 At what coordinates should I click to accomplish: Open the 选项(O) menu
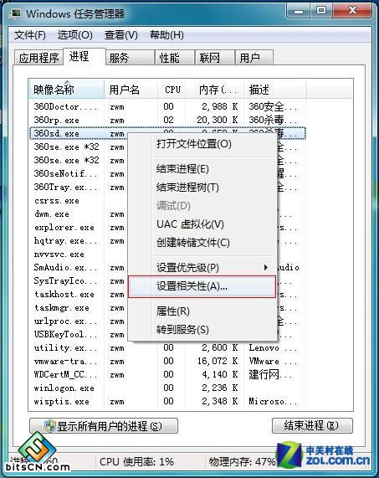(75, 35)
